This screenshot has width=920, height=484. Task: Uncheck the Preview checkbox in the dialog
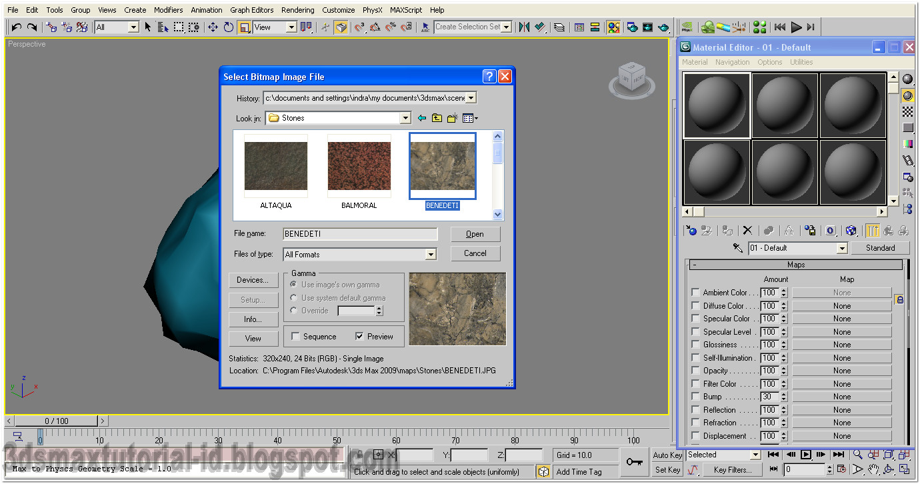358,337
